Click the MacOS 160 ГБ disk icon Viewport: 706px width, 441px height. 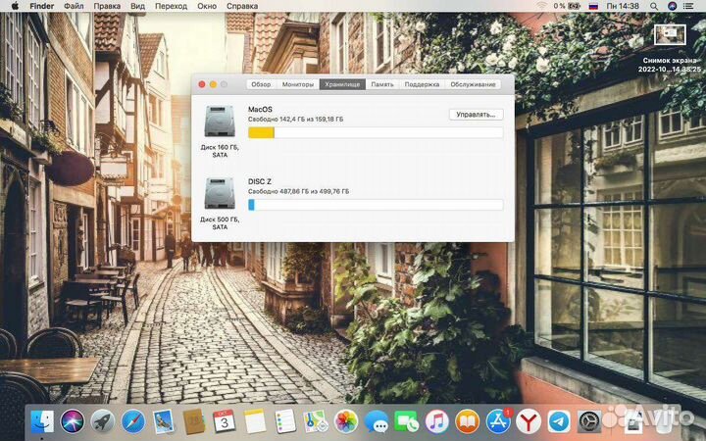[x=220, y=122]
